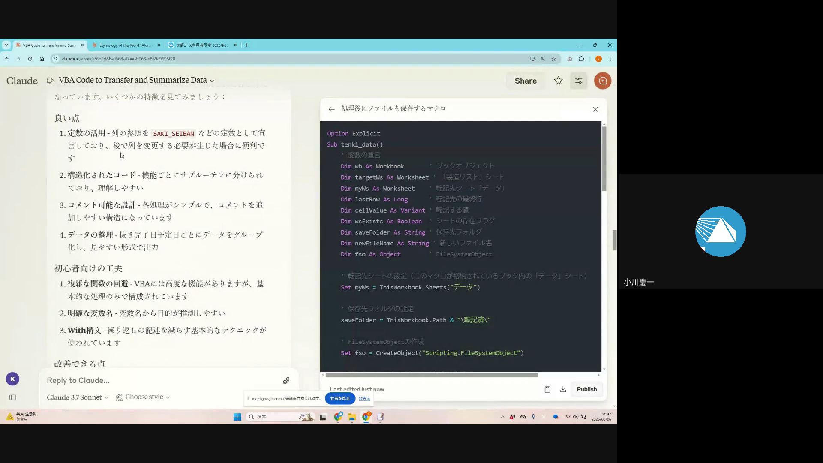
Task: Switch to the Etymology of the Word tab
Action: pyautogui.click(x=125, y=45)
